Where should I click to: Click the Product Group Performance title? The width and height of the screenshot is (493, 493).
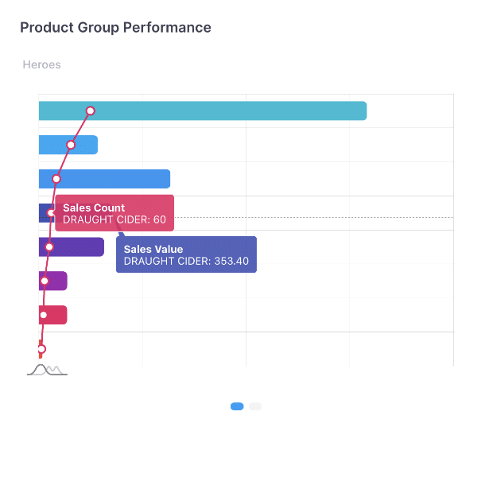[115, 28]
